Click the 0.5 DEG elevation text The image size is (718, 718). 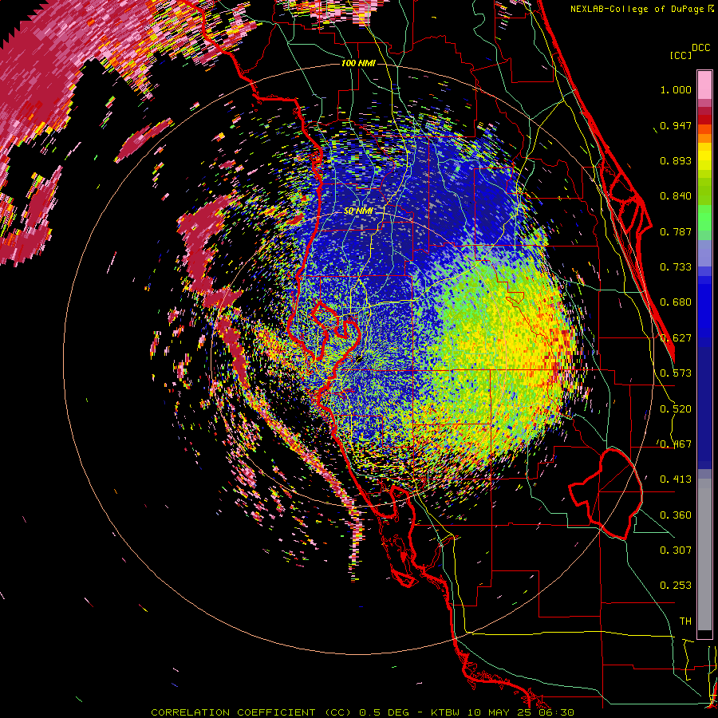385,712
